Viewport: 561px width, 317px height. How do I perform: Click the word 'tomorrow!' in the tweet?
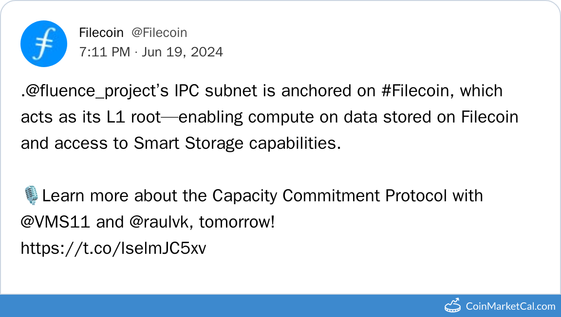[x=237, y=222]
